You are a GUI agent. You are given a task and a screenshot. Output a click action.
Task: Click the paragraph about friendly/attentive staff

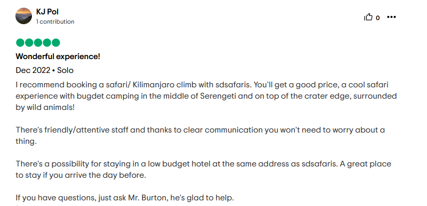click(200, 135)
